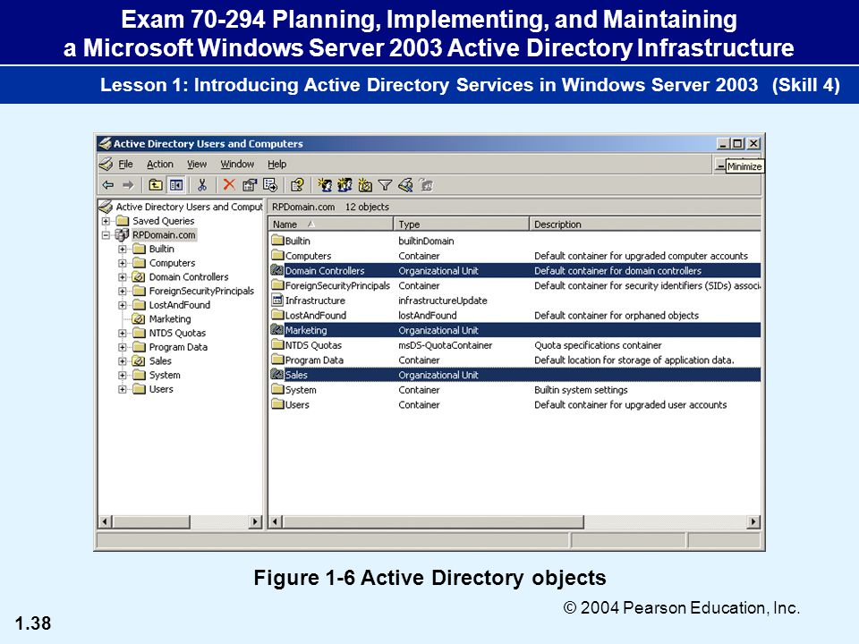Open Properties from the toolbar icon
This screenshot has width=859, height=644.
click(x=250, y=185)
